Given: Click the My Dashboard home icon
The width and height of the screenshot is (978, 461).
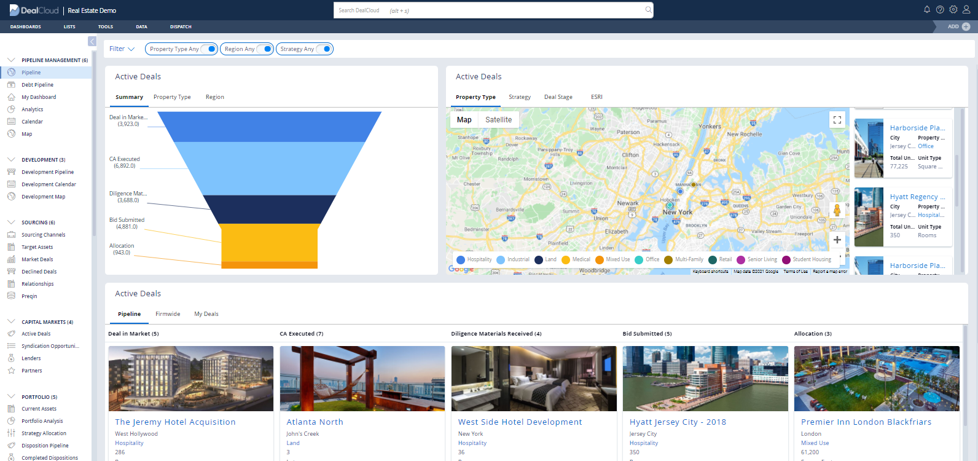Looking at the screenshot, I should pos(11,97).
